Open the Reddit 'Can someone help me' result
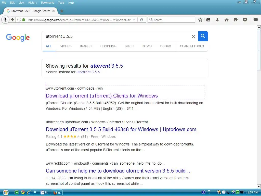 (x=119, y=171)
